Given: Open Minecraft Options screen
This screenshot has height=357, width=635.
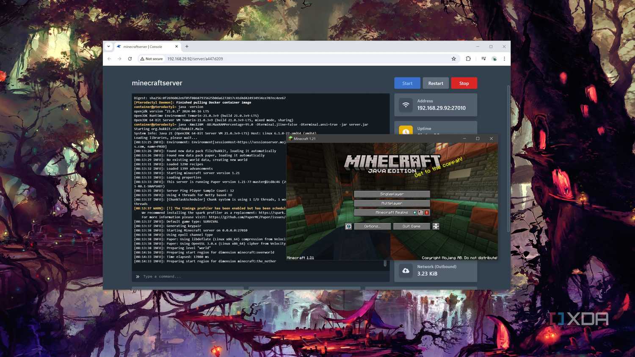Looking at the screenshot, I should [x=372, y=226].
